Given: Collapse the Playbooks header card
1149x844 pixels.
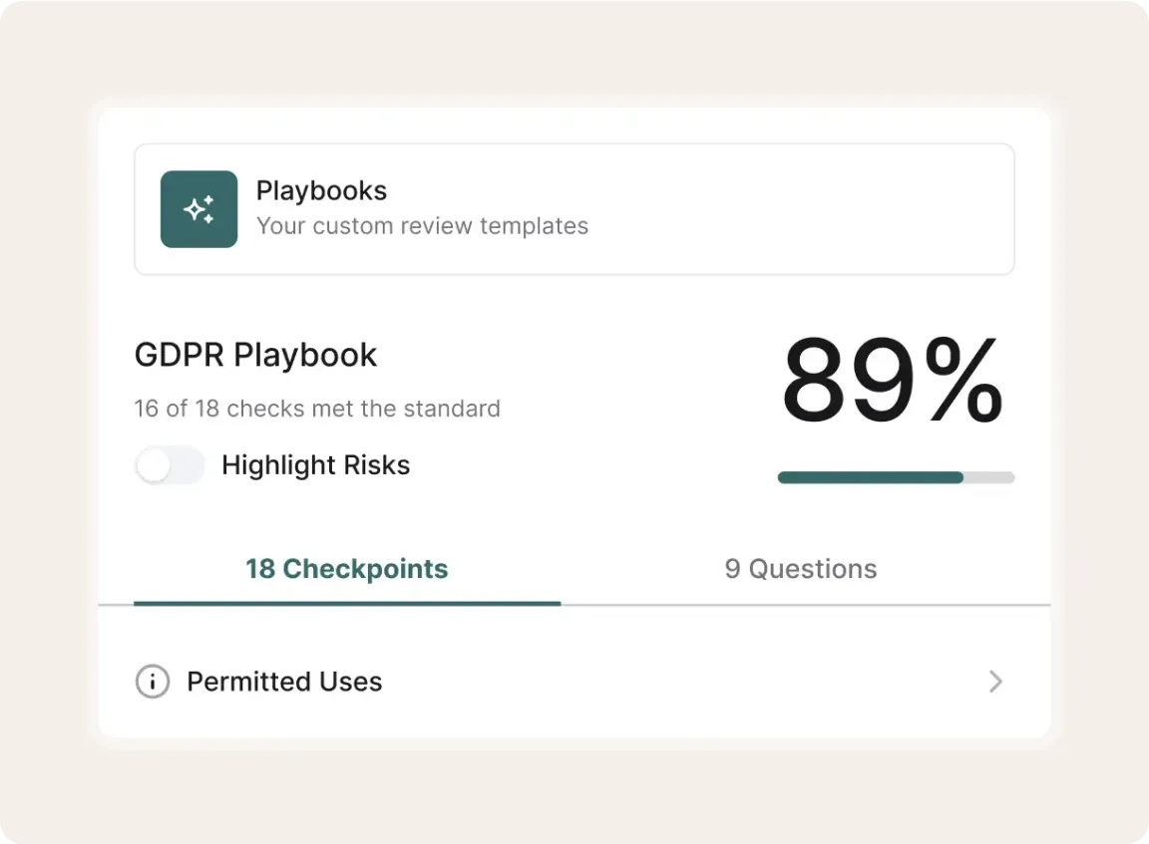Looking at the screenshot, I should click(574, 209).
